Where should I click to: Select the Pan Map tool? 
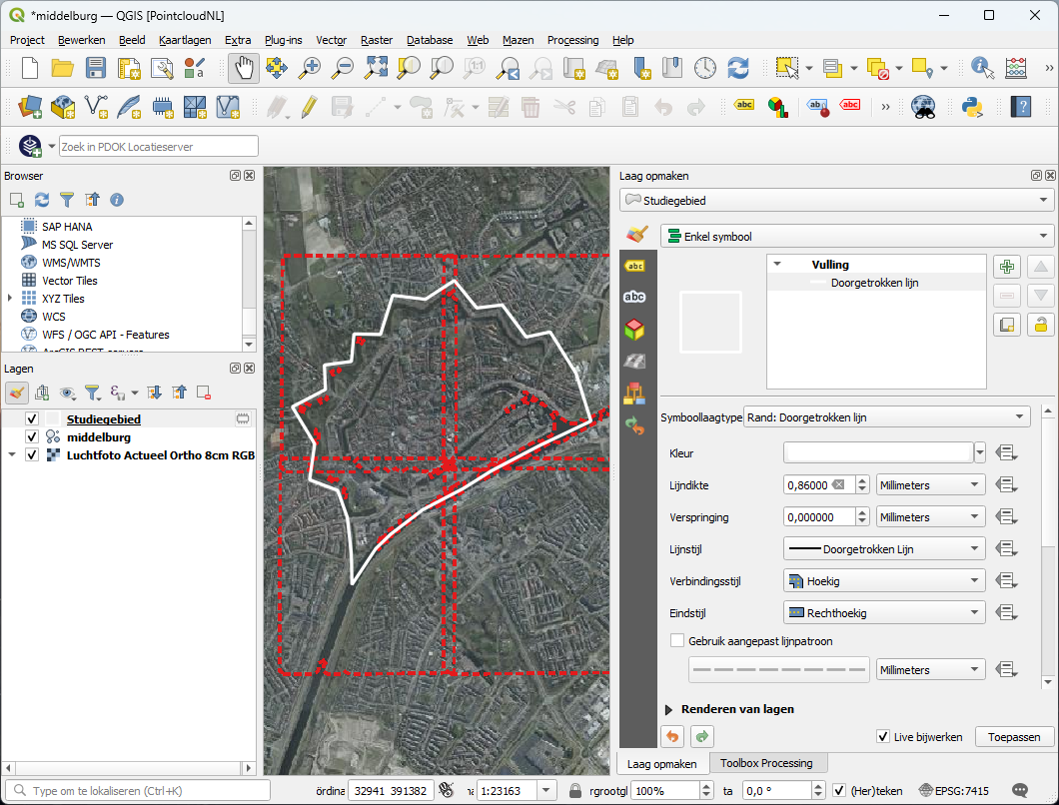click(242, 69)
